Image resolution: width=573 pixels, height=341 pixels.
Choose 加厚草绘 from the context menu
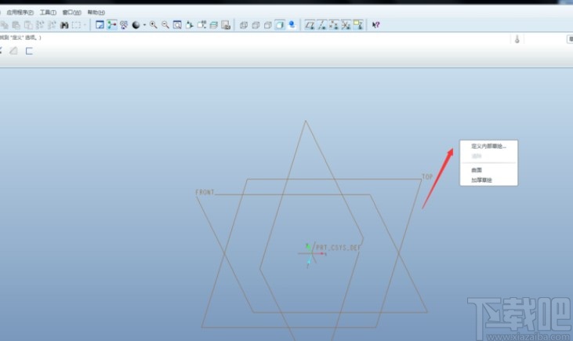pos(481,180)
